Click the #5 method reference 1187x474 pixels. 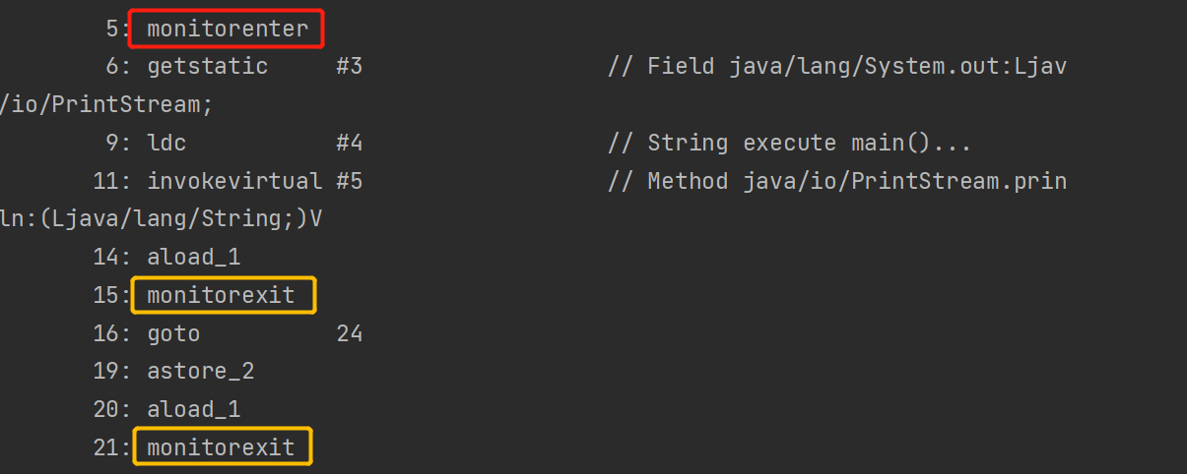click(x=349, y=181)
